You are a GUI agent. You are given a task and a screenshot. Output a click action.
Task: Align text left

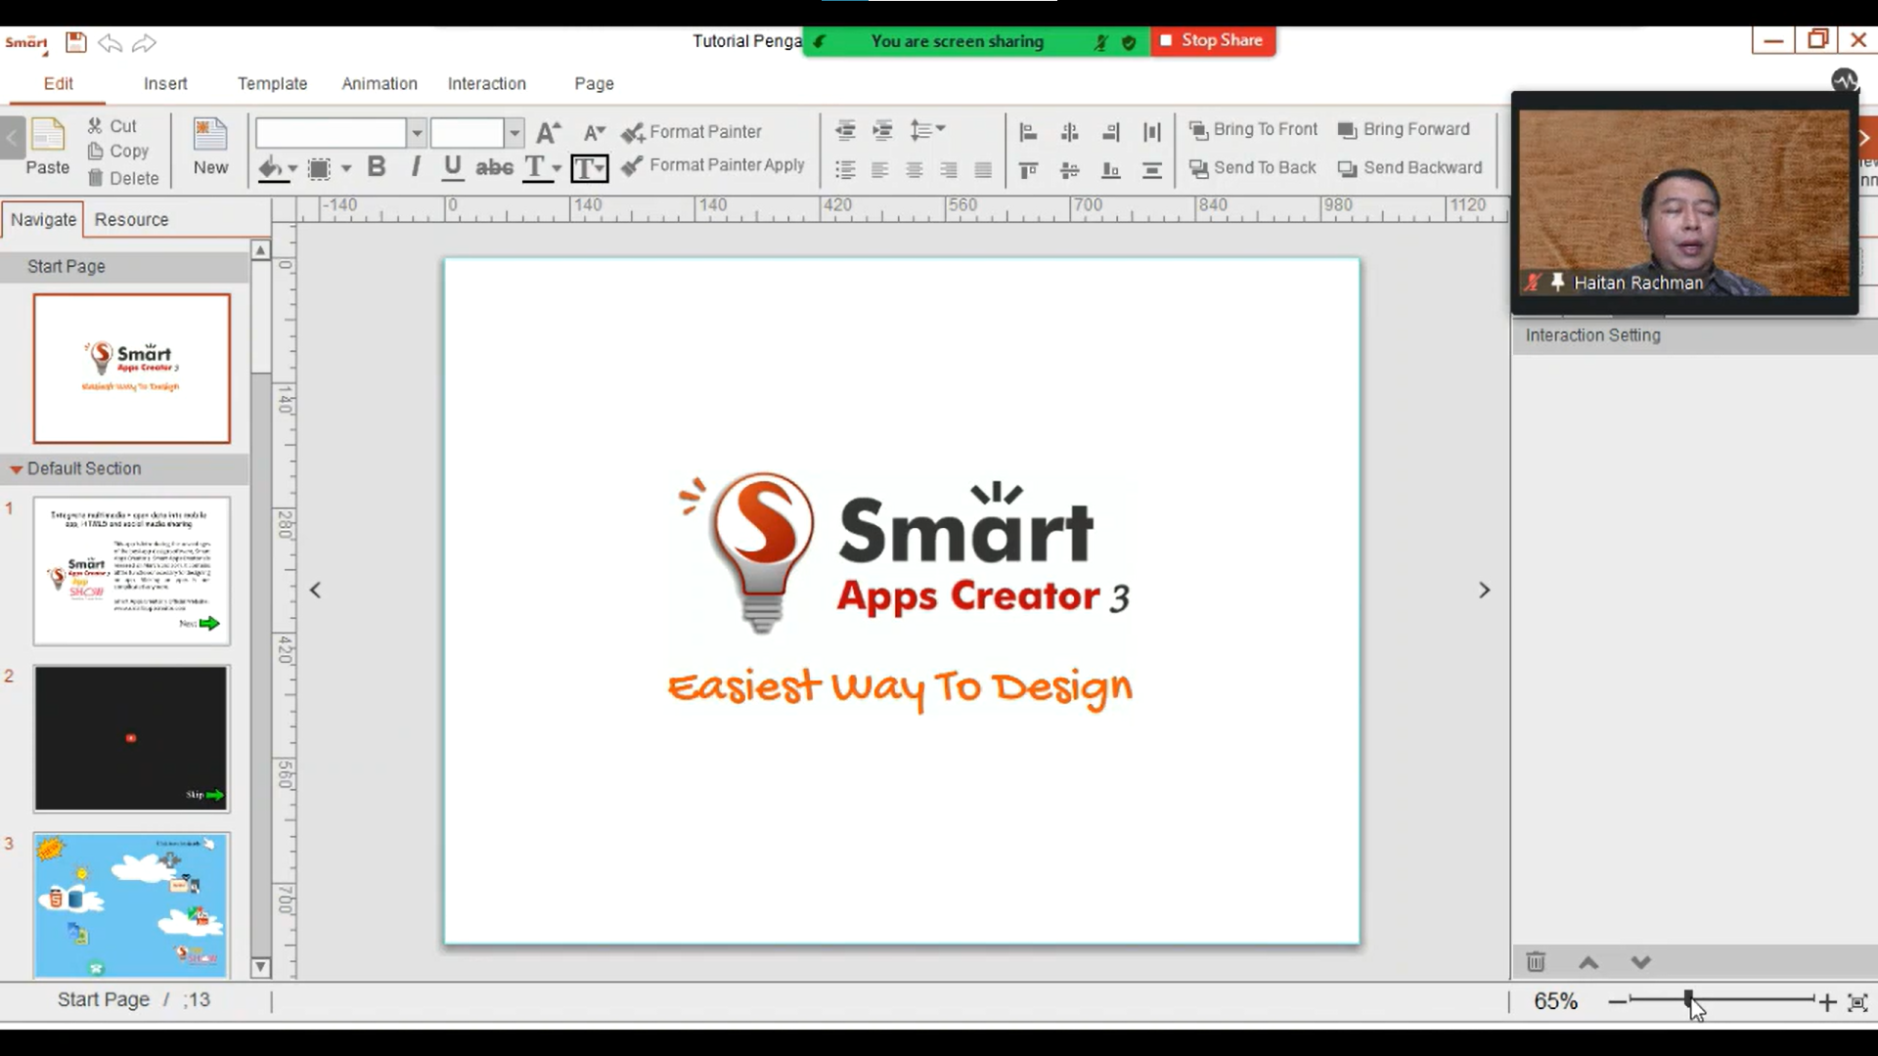coord(879,170)
